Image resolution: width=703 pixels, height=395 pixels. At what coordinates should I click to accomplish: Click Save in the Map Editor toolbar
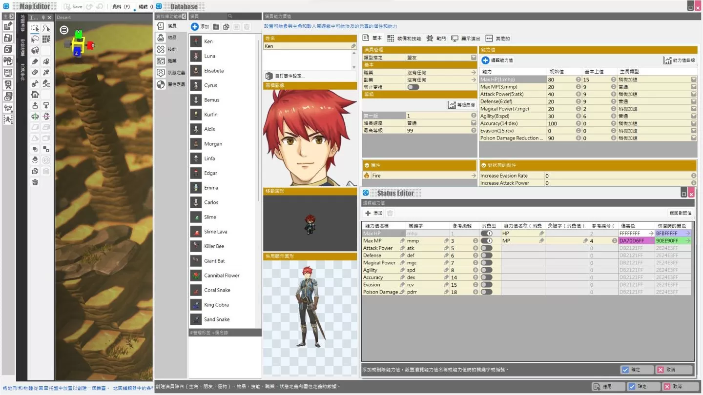73,7
